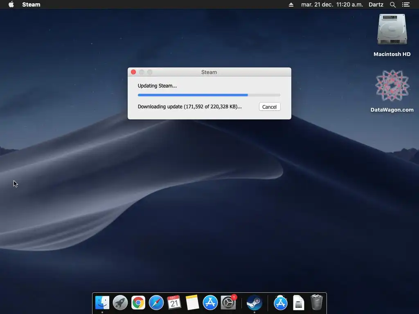Viewport: 419px width, 314px height.
Task: Cancel the Steam update download
Action: pos(269,107)
